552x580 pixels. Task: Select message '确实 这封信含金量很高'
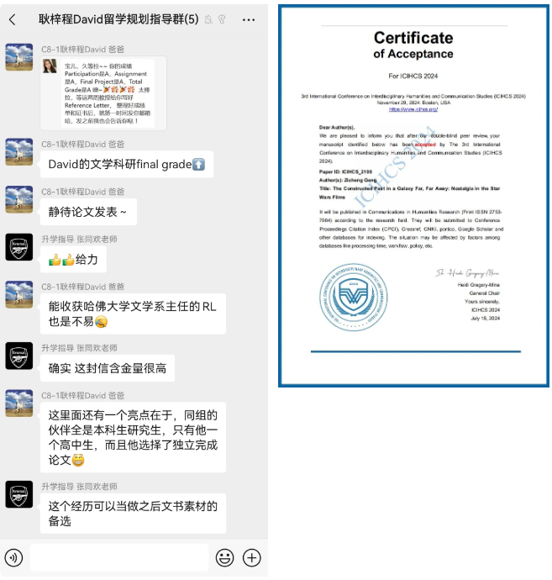point(108,368)
